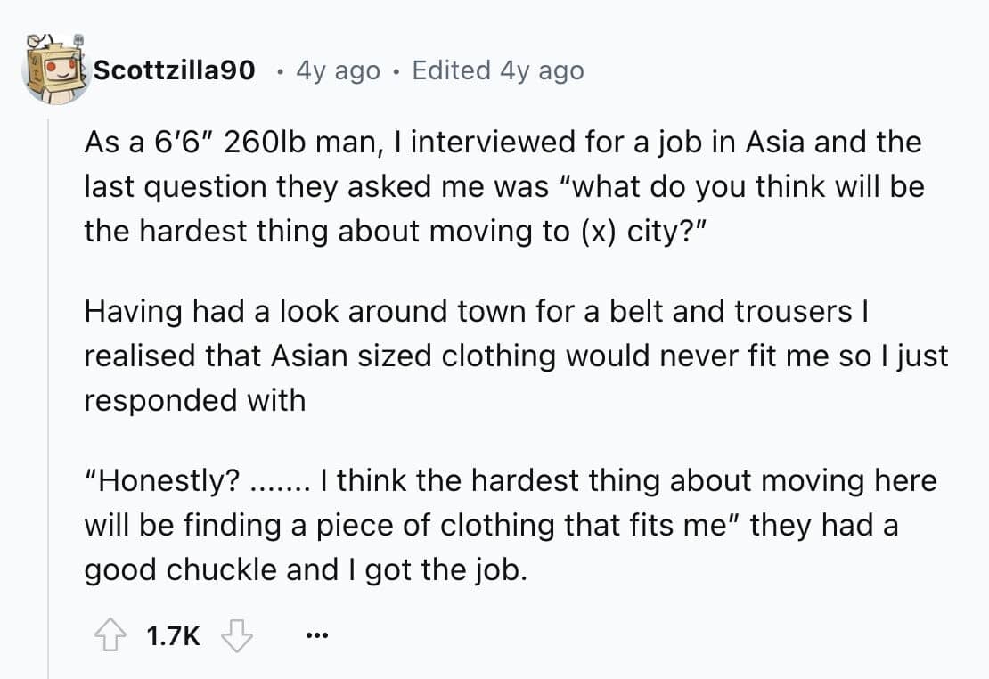Click the words "responded with"
This screenshot has width=989, height=679.
pos(194,400)
